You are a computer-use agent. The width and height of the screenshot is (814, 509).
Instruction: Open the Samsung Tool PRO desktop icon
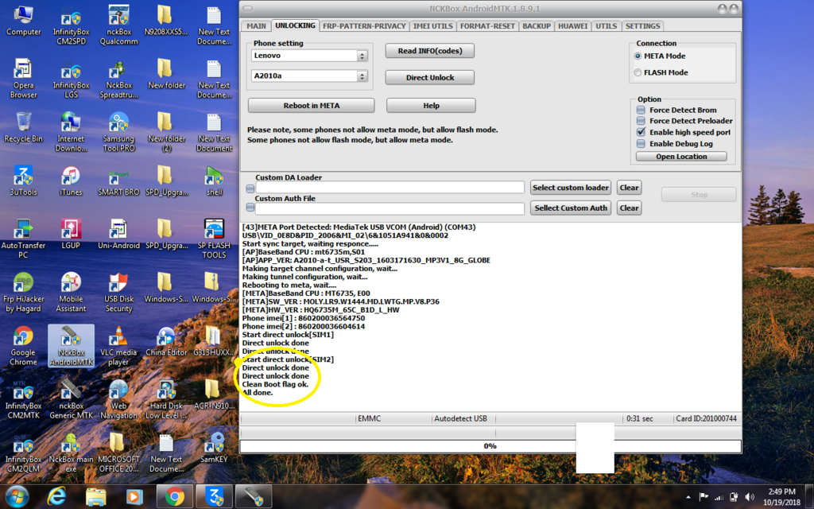pos(118,123)
